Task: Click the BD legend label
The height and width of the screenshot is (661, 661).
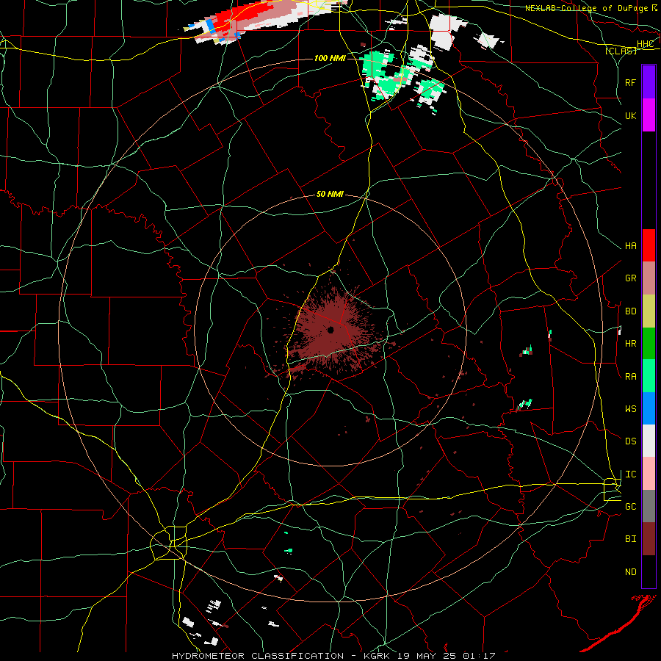Action: [631, 311]
